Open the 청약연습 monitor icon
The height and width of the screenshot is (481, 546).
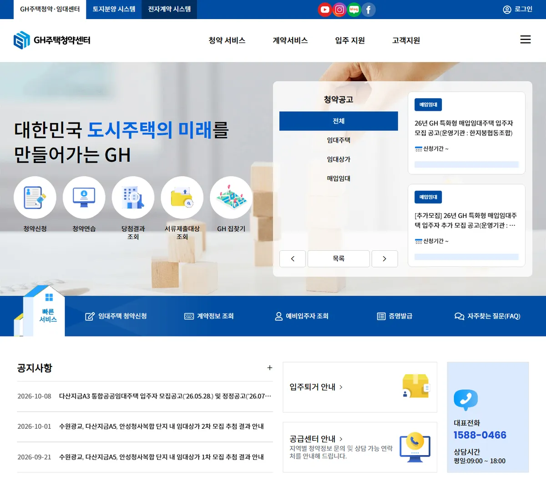pyautogui.click(x=84, y=198)
